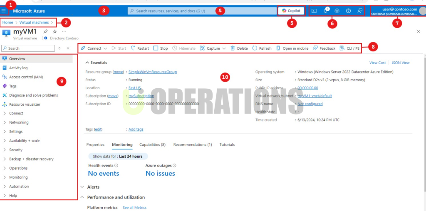Open CLI / PS

point(349,48)
